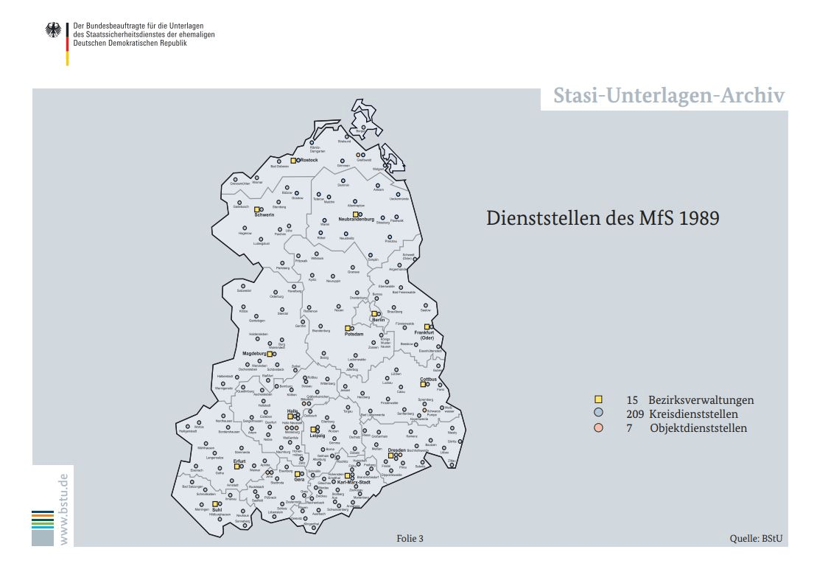
Task: Select the Dresden yellow square marker
Action: click(x=391, y=455)
